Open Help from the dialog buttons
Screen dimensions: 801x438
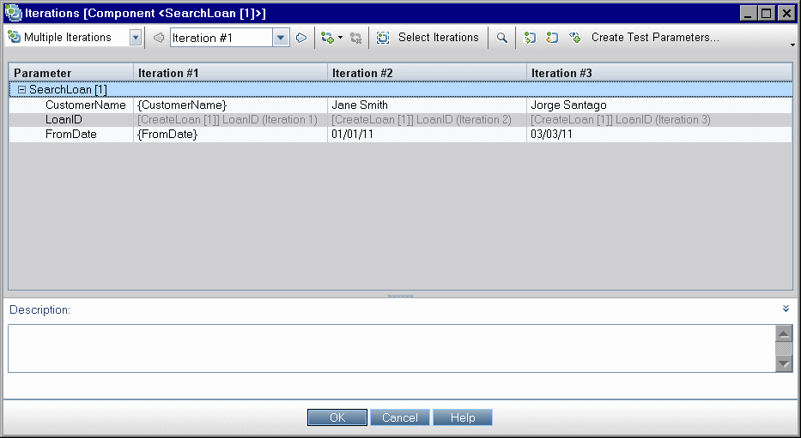(462, 417)
